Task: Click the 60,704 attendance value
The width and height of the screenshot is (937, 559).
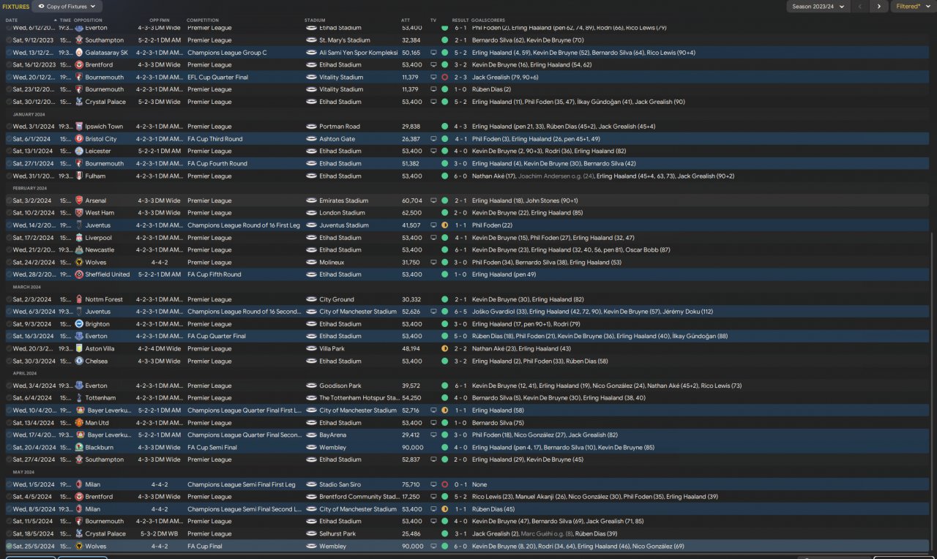Action: tap(412, 200)
